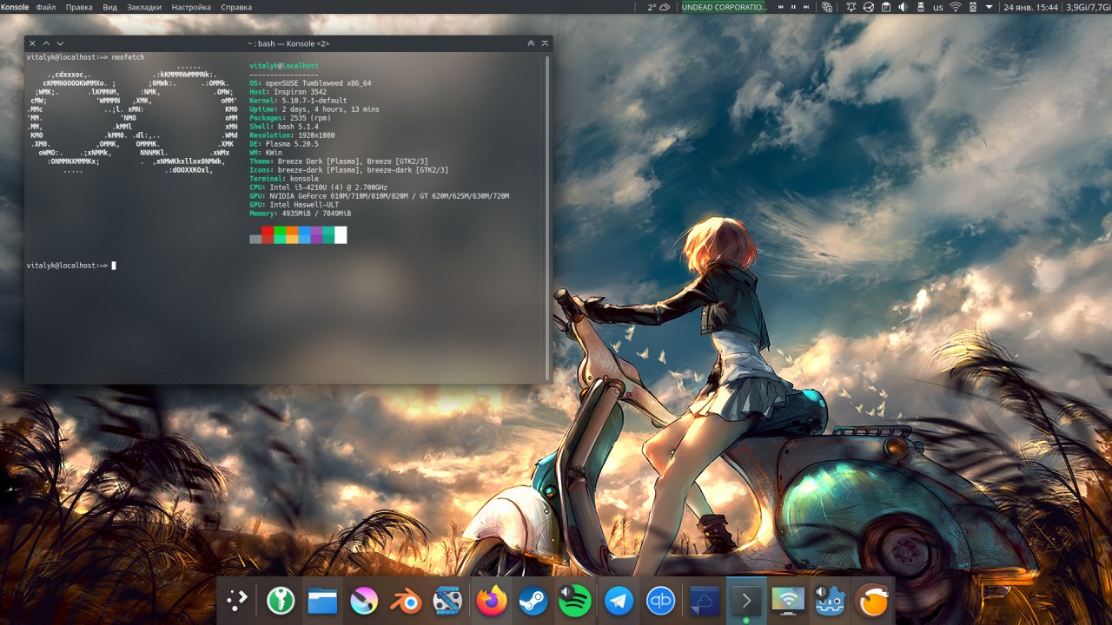Click the UNDEAD CORPORATIO... now-playing title
This screenshot has height=625, width=1112.
725,7
